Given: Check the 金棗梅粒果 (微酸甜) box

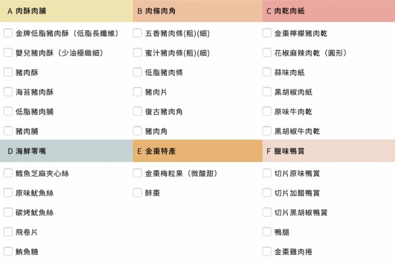Looking at the screenshot, I should tap(138, 173).
